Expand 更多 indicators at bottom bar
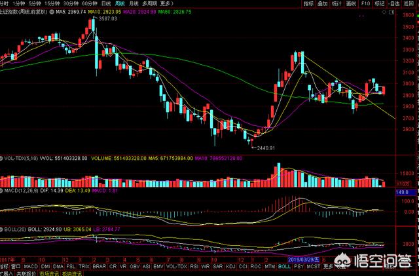Screen dimensions: 419x276 click(325, 267)
